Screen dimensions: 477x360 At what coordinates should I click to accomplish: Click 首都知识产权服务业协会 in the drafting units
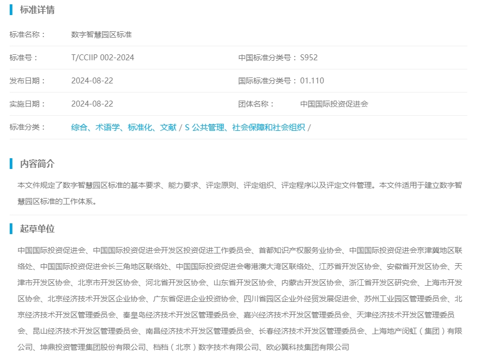point(300,250)
